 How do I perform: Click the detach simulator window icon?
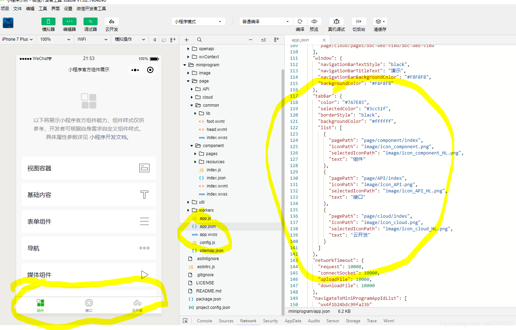coord(164,40)
